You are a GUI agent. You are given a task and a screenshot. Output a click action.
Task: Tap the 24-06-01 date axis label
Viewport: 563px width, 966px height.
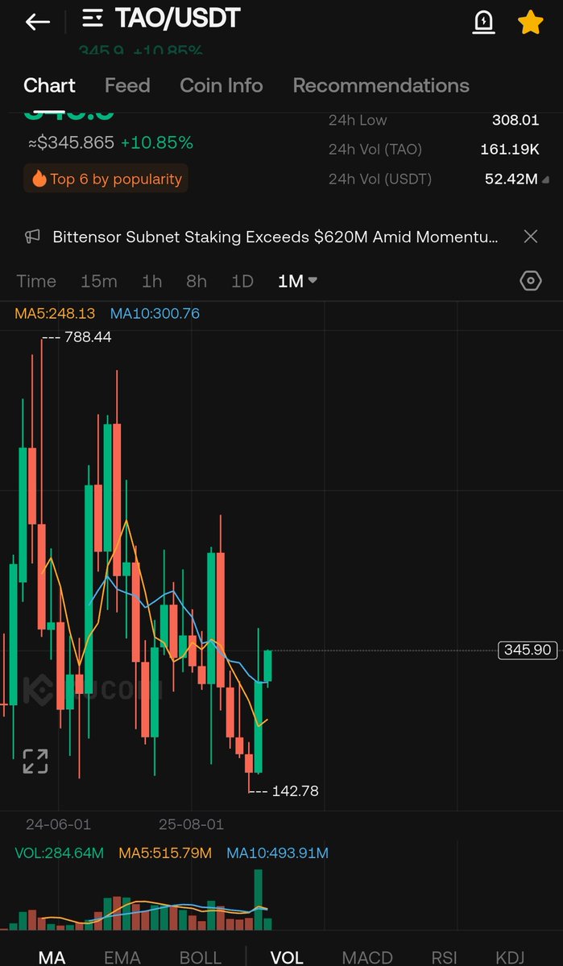(58, 824)
